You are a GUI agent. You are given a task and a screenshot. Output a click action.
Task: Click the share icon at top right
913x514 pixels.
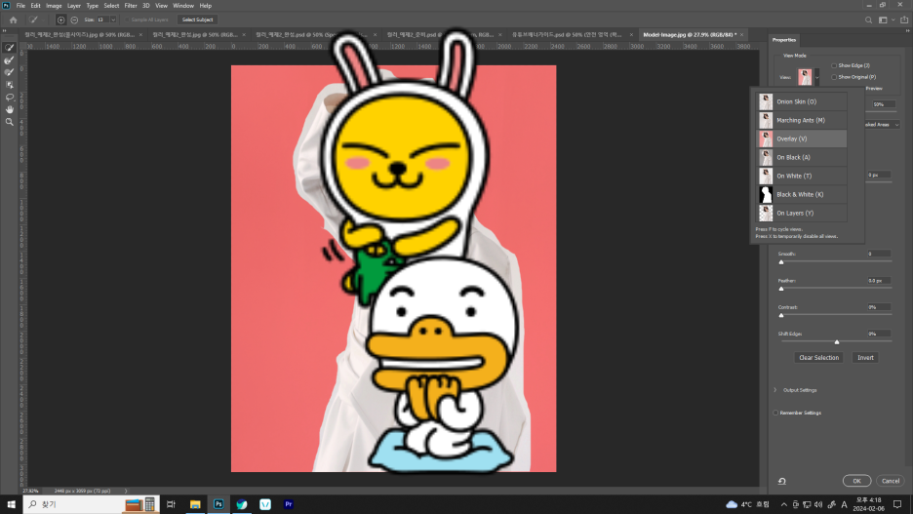[903, 20]
